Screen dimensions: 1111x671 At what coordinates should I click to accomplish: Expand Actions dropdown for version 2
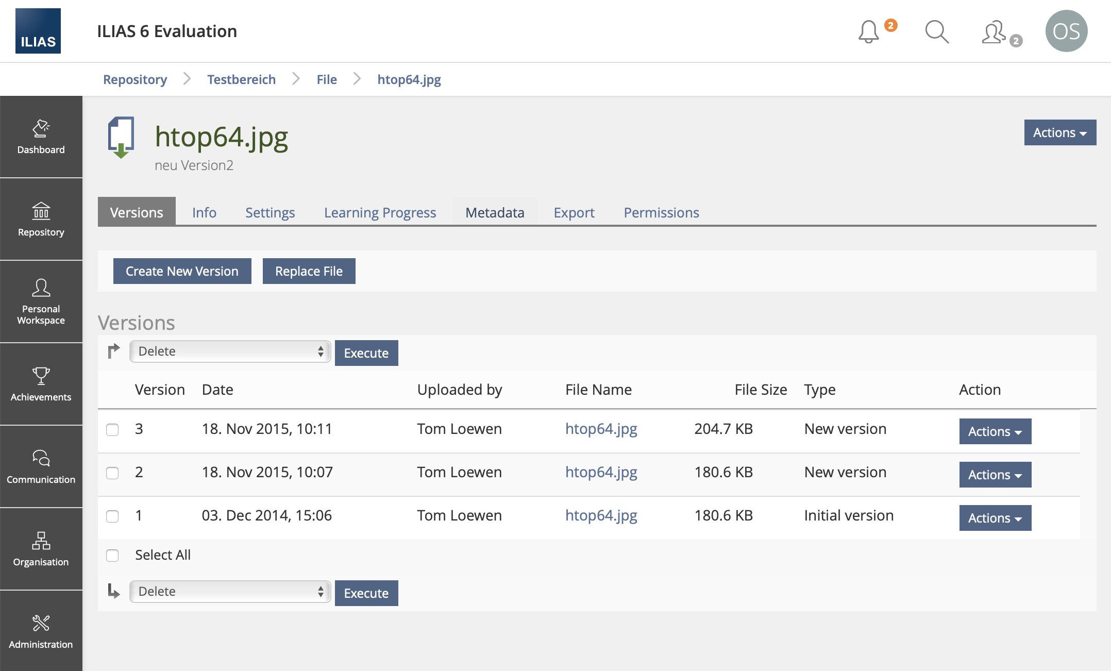(995, 475)
